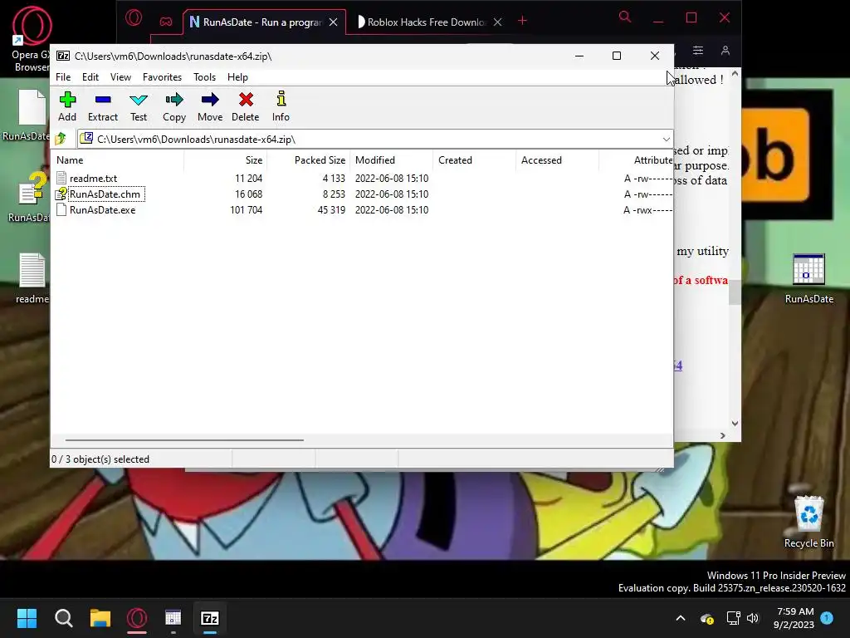The width and height of the screenshot is (850, 638).
Task: Open Opera easy setup sliders icon
Action: pyautogui.click(x=698, y=51)
